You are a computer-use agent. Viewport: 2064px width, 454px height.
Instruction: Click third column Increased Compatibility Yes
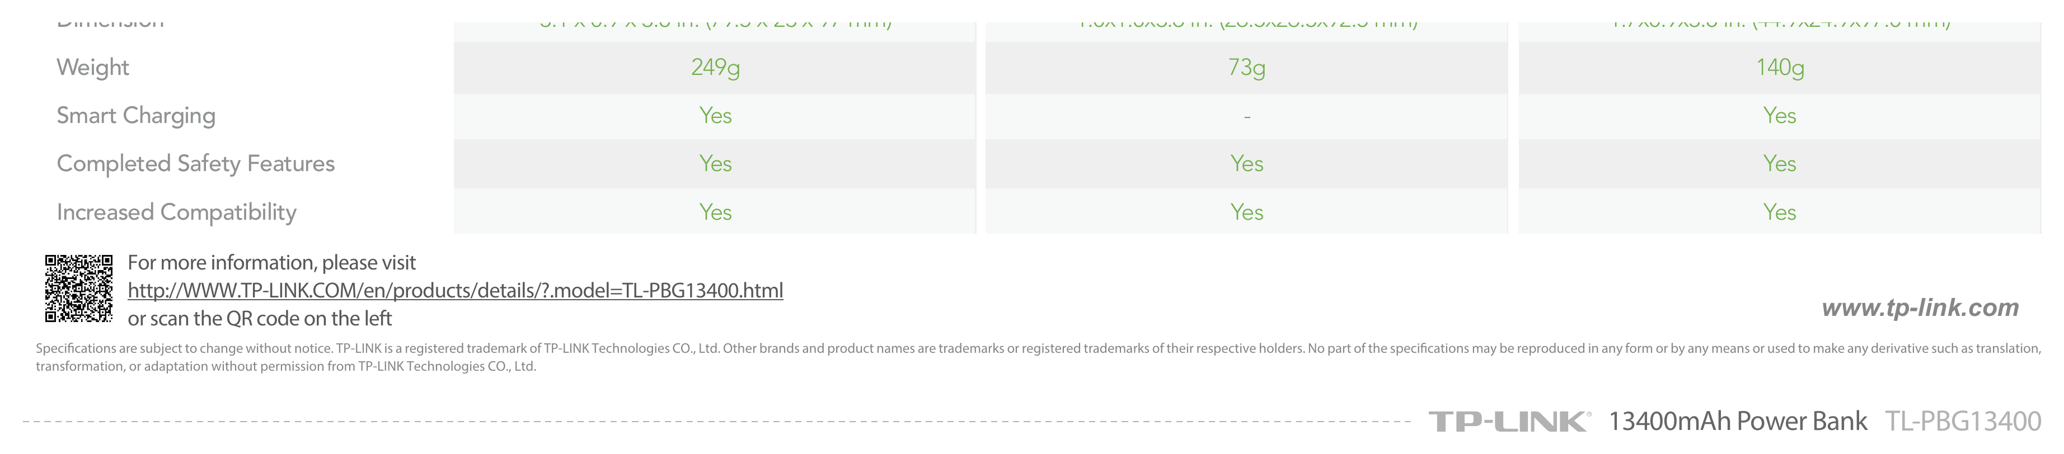tap(1779, 212)
